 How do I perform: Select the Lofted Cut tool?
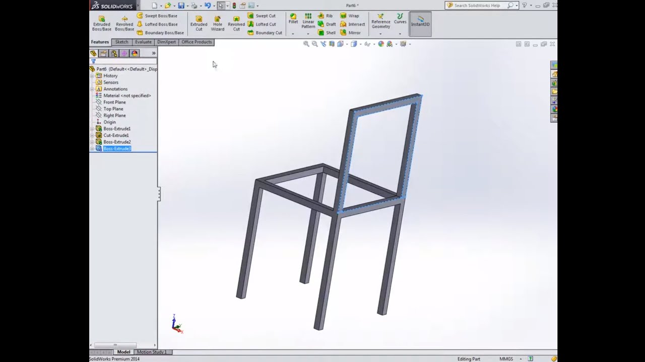[262, 24]
